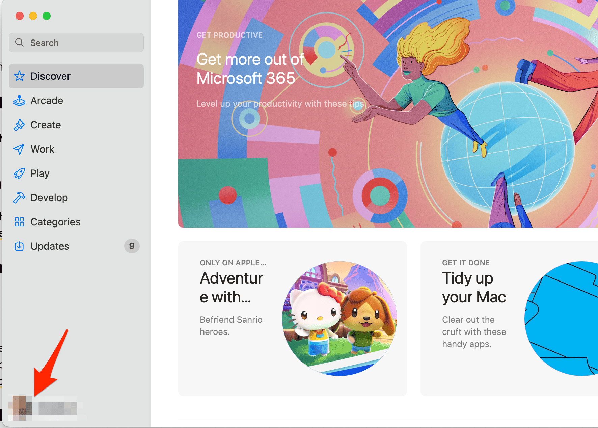Open the Updates section label
Viewport: 598px width, 428px height.
point(50,246)
